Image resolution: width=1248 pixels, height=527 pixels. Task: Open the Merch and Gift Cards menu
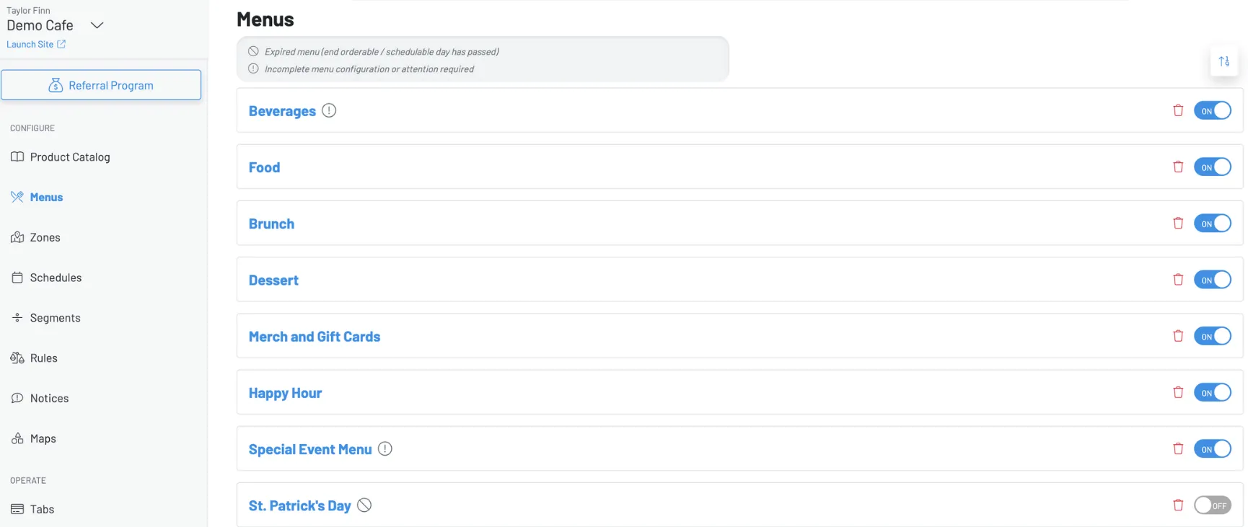(x=315, y=337)
